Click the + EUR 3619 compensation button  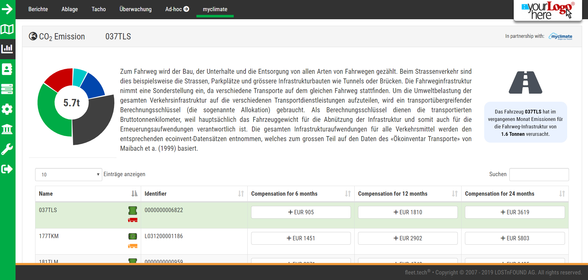[515, 212]
